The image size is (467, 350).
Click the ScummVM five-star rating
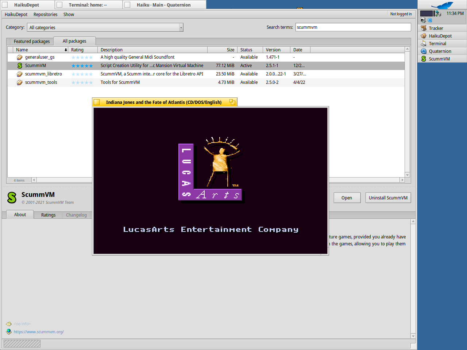click(82, 66)
